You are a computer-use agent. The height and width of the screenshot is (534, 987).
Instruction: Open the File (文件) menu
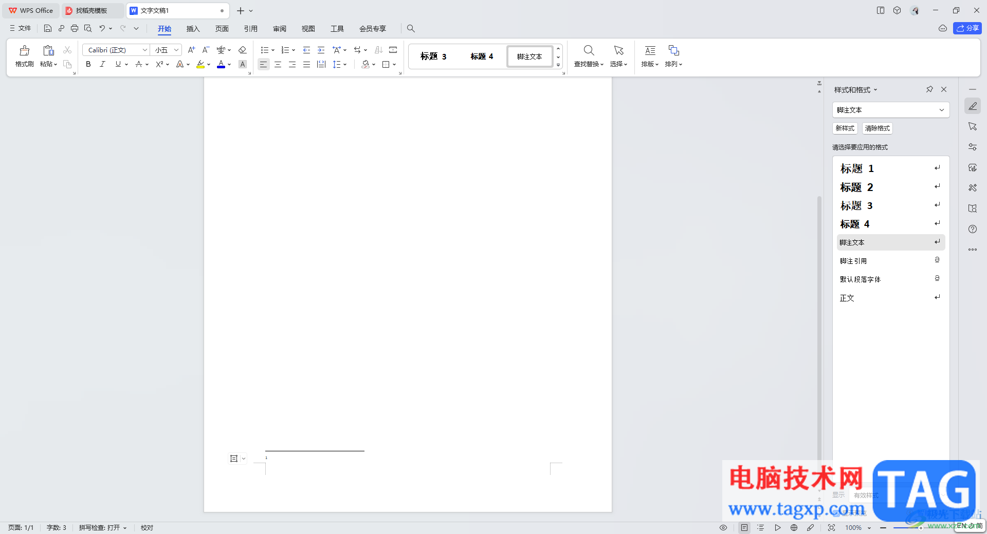click(21, 28)
